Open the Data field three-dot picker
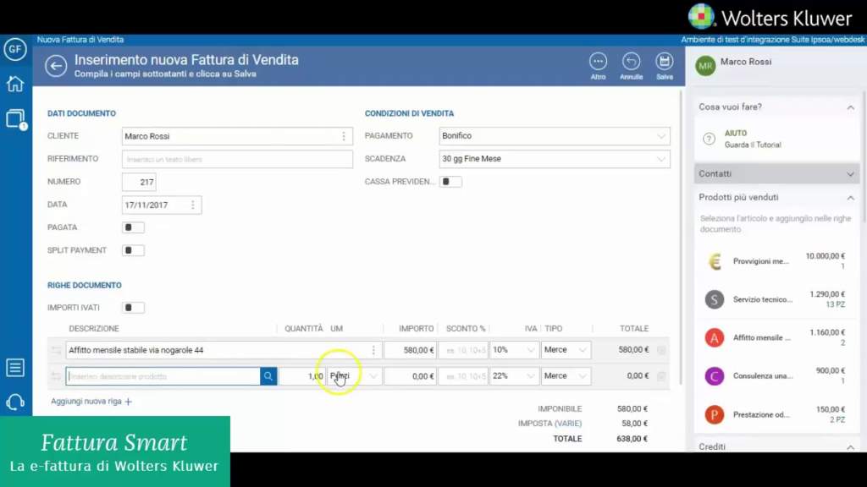 click(x=192, y=205)
